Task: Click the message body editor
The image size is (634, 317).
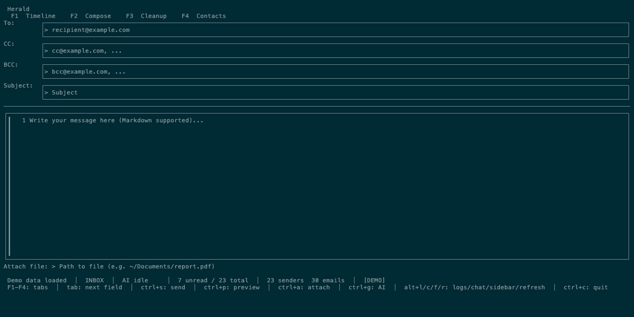Action: pos(317,186)
